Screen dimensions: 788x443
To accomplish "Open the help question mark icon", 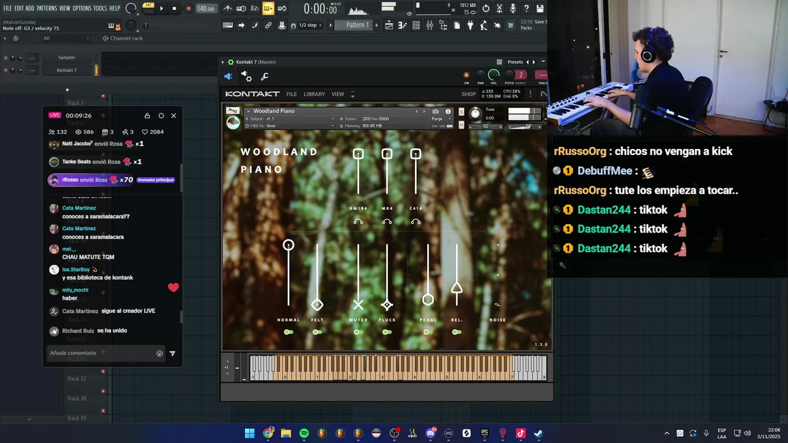I will [x=526, y=9].
